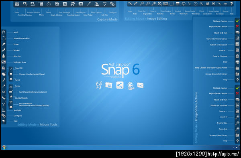Select the Pencil tool

pos(4,80)
